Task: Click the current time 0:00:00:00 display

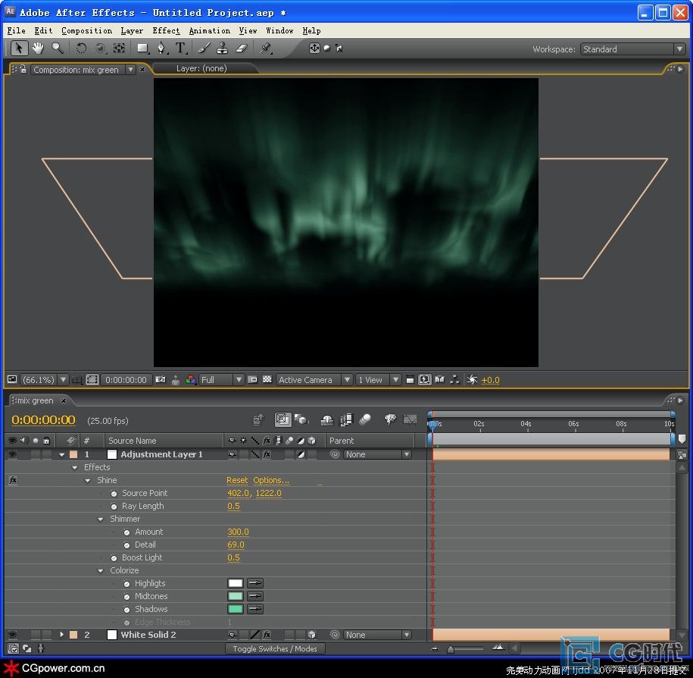Action: 43,420
